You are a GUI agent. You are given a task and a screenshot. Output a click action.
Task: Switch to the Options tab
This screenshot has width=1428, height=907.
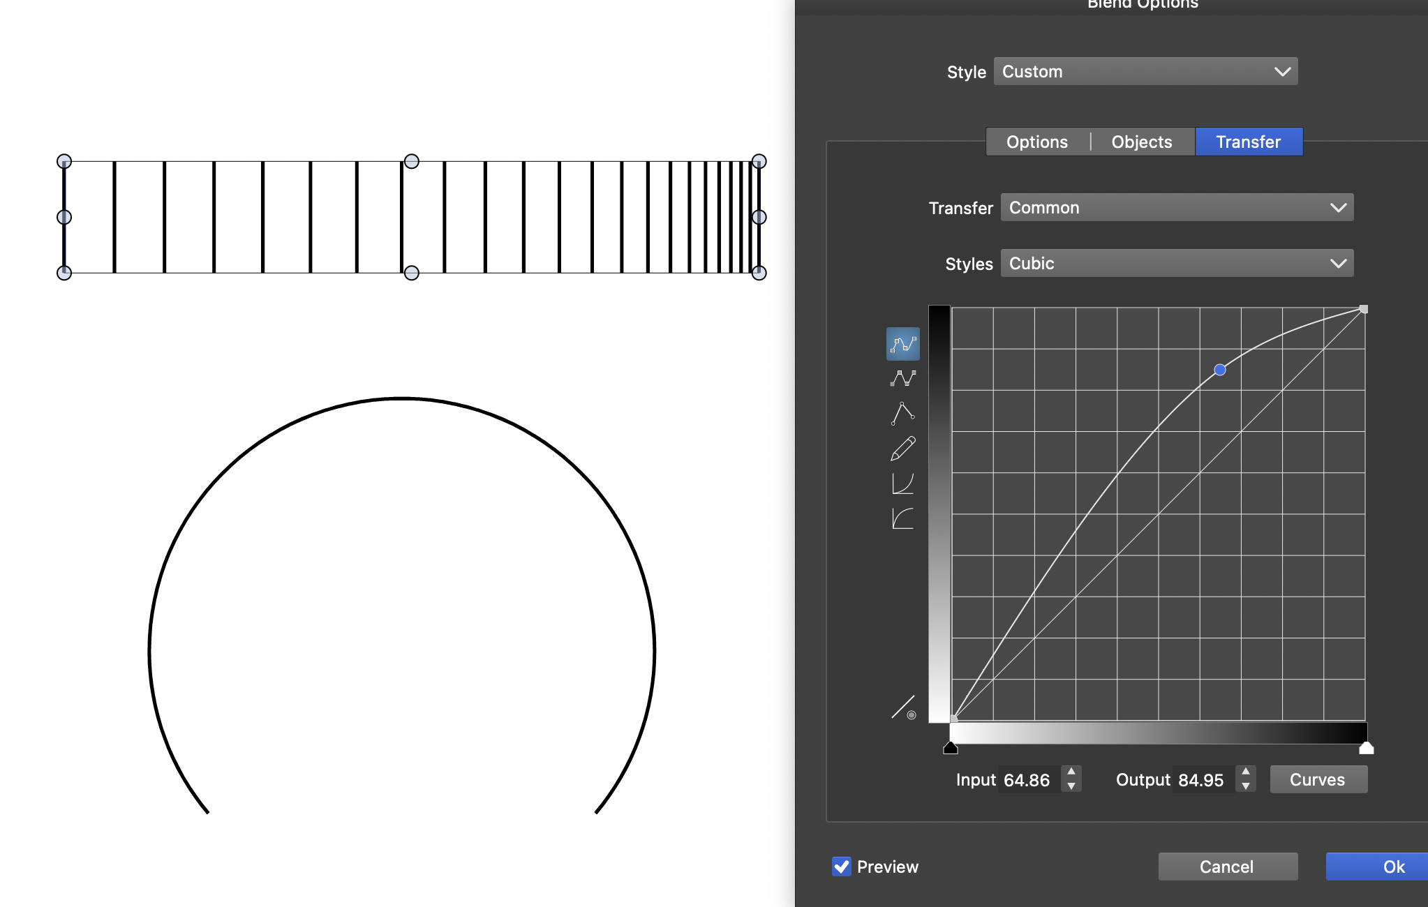point(1036,142)
